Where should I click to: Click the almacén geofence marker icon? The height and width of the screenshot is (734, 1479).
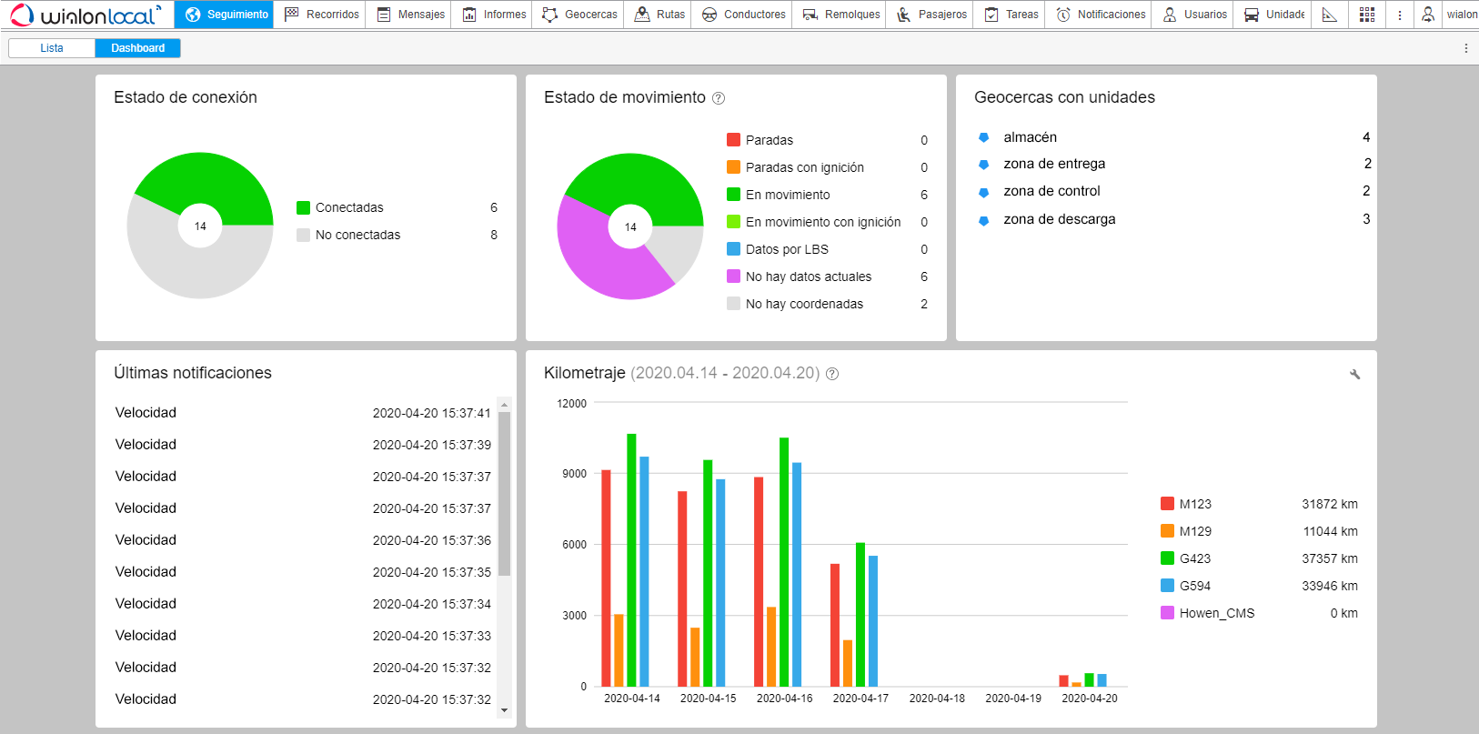[983, 137]
